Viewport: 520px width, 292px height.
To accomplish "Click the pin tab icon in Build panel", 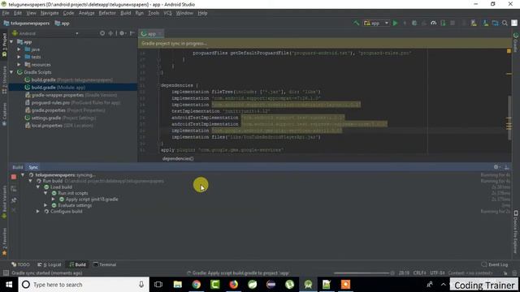I will tap(14, 200).
